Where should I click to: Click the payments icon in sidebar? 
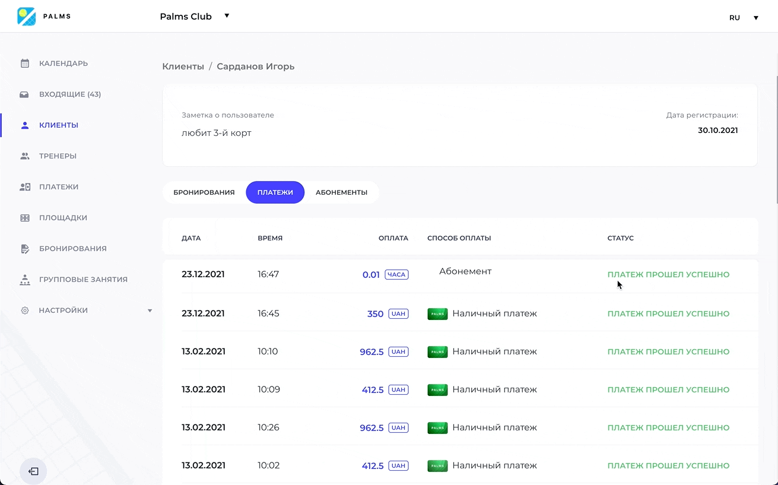25,187
